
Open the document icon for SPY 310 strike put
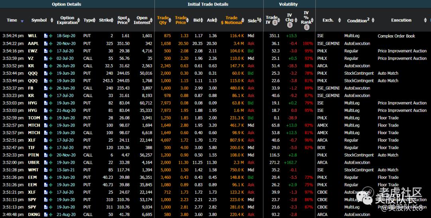45,200
